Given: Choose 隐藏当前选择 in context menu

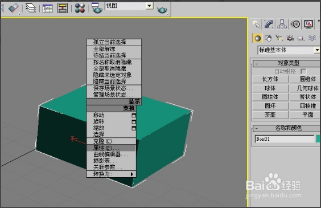Looking at the screenshot, I should point(114,81).
